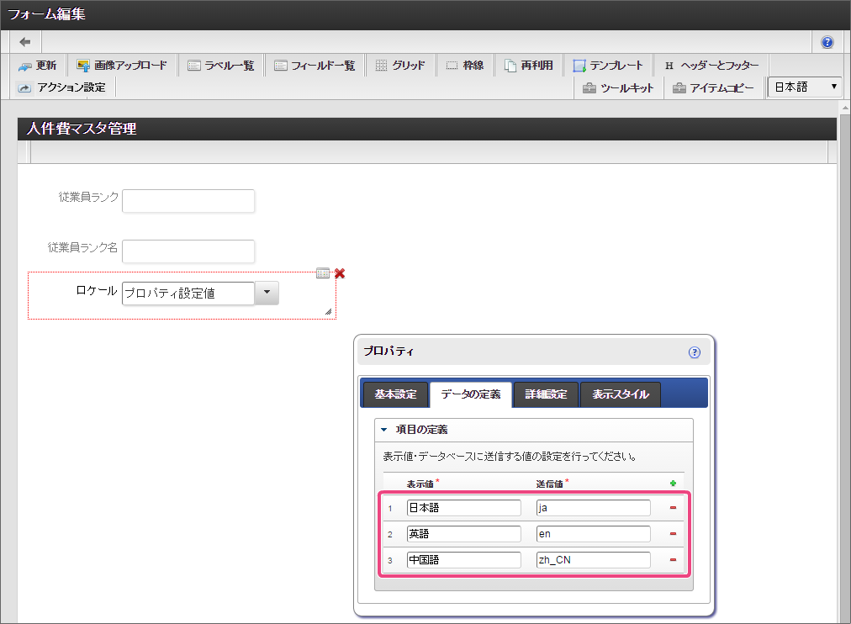Open the 日本語 language dropdown
The width and height of the screenshot is (851, 624).
point(806,87)
